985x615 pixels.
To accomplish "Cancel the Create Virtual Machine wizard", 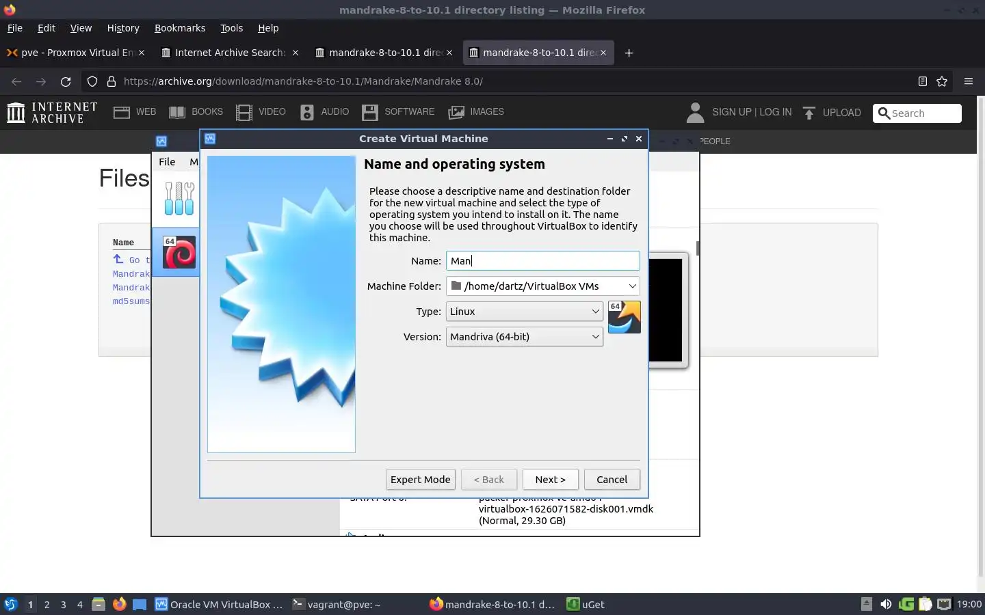I will tap(612, 480).
